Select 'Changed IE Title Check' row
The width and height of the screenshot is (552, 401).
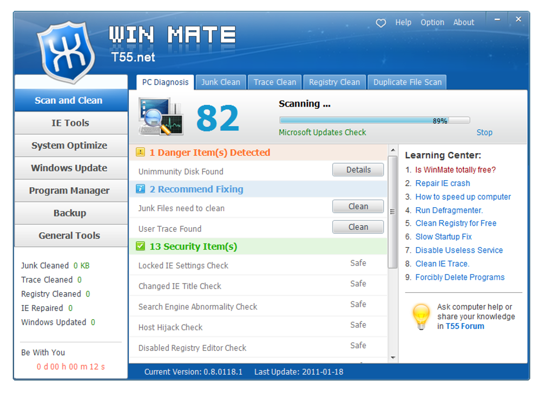pyautogui.click(x=258, y=286)
